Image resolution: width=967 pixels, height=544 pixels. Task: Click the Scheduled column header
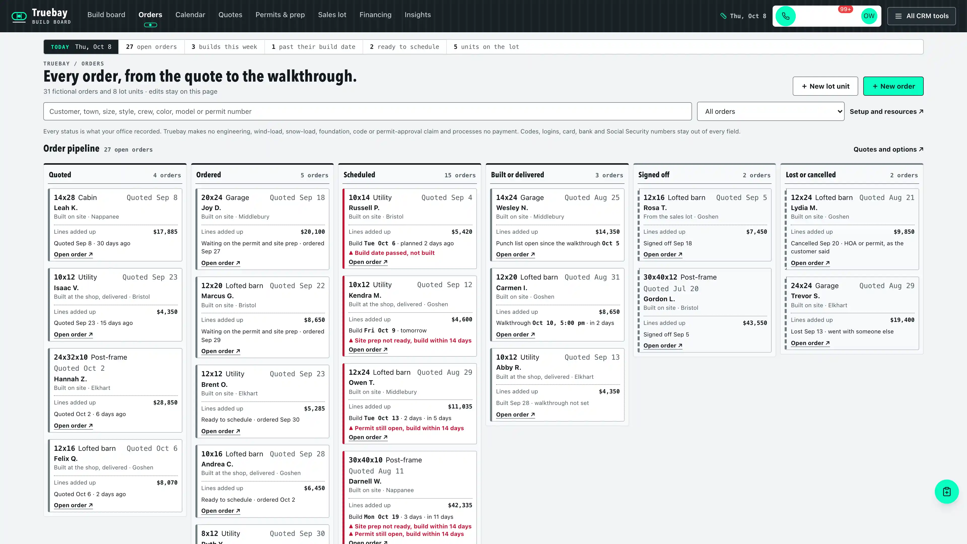[x=409, y=175]
